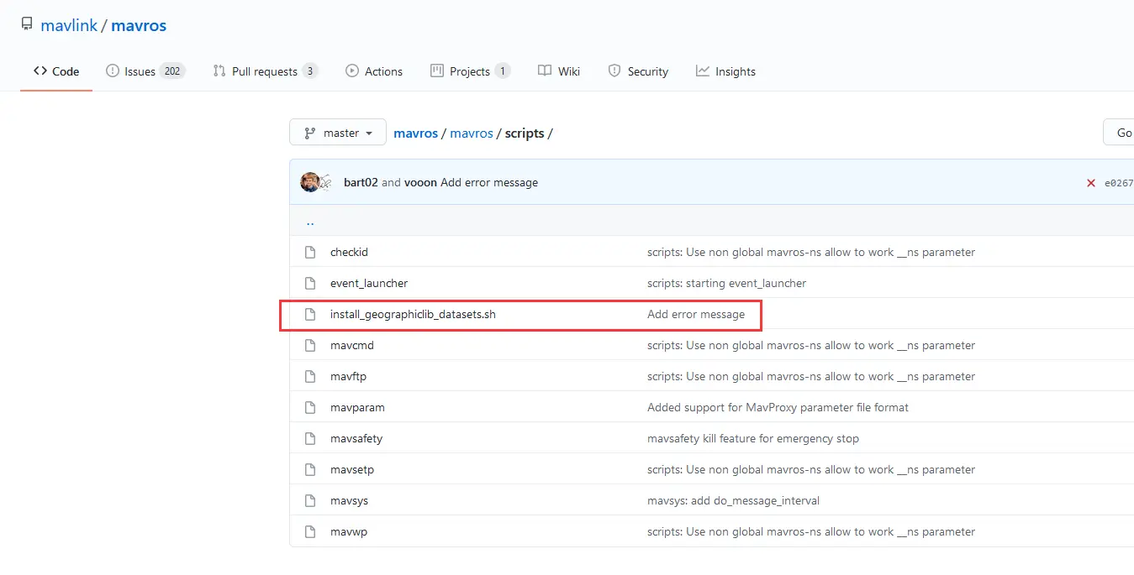Click the file icon next to mavsafety

(x=310, y=438)
